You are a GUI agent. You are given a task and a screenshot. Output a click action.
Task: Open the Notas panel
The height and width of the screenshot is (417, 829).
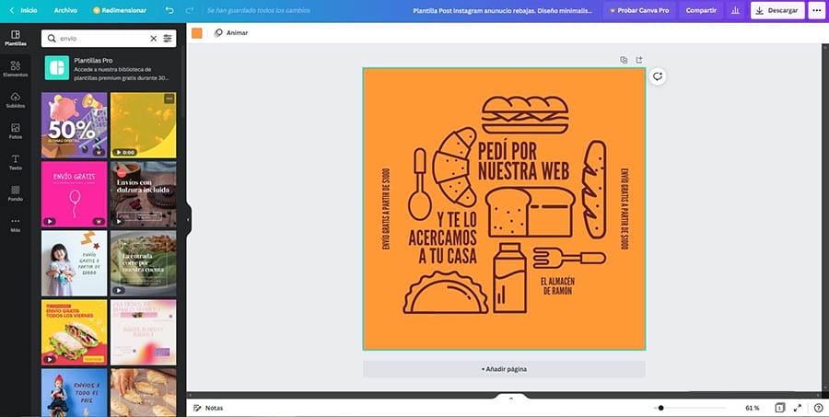point(208,408)
